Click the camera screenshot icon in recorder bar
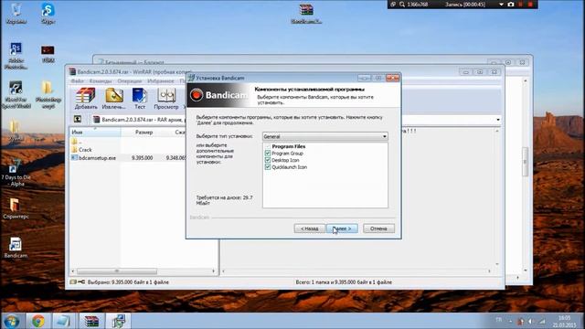This screenshot has height=329, width=585. click(x=511, y=5)
